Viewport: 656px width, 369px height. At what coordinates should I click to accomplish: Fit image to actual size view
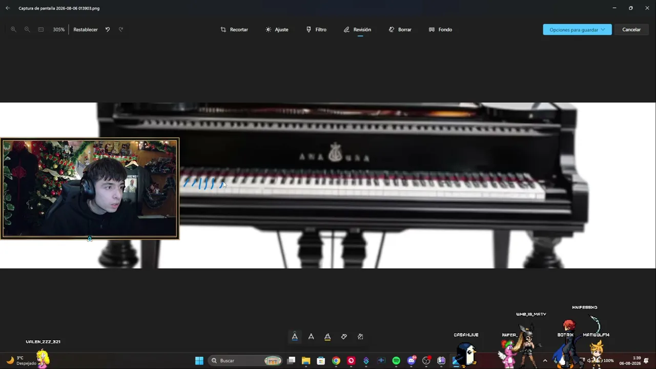pyautogui.click(x=41, y=30)
